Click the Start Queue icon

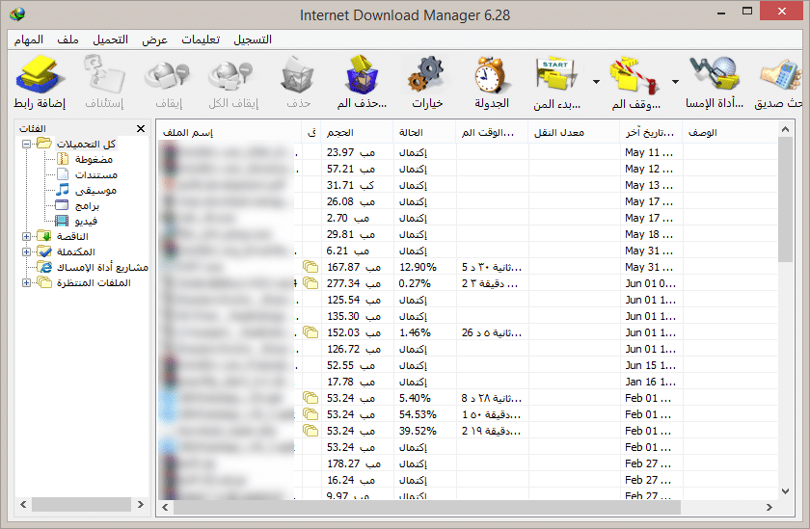tap(556, 75)
